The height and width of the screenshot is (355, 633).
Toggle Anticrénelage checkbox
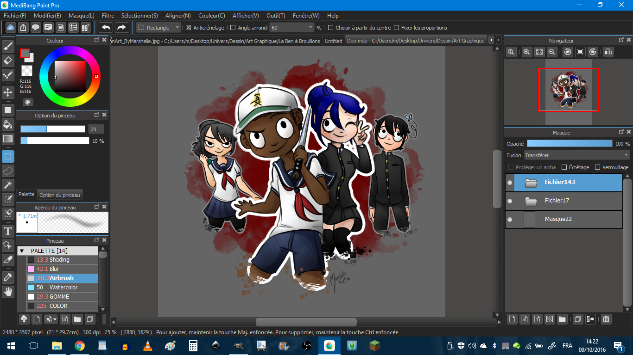188,28
